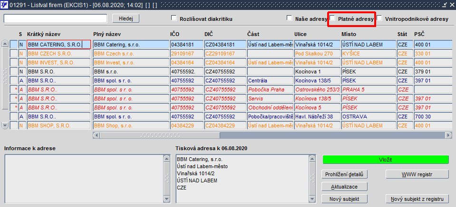Open Prohlížení detailů
The height and width of the screenshot is (207, 456).
[345, 174]
